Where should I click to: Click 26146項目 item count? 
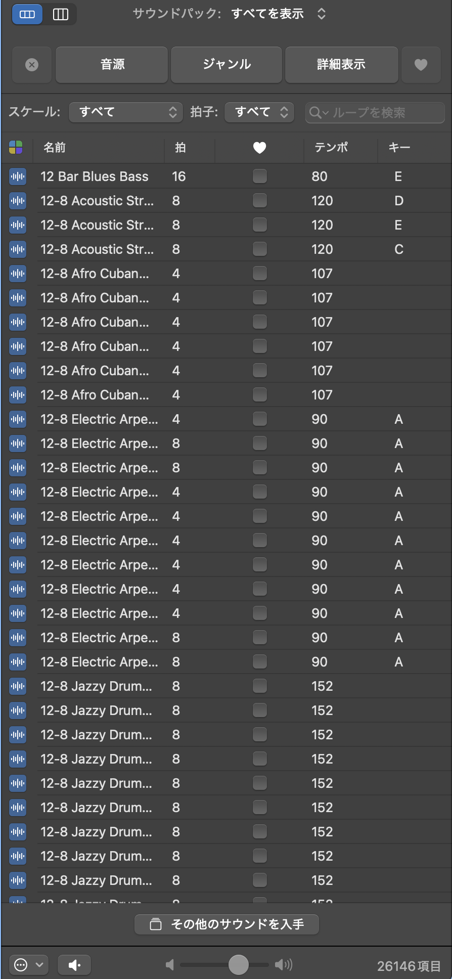409,966
